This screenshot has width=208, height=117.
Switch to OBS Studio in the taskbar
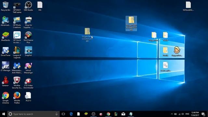[x=93, y=114]
